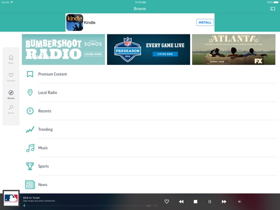Open the MLB station artwork thumbnail
This screenshot has height=210, width=280.
tap(11, 198)
